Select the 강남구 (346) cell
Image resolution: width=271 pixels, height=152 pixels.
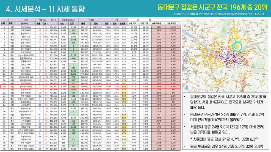[x=26, y=27]
